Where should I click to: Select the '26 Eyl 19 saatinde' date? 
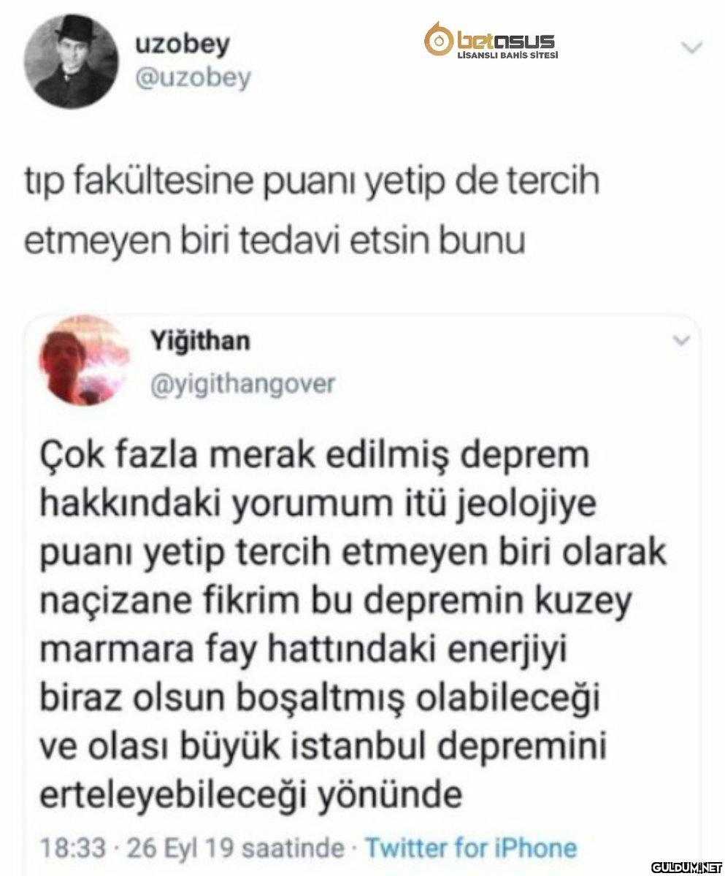pyautogui.click(x=226, y=848)
